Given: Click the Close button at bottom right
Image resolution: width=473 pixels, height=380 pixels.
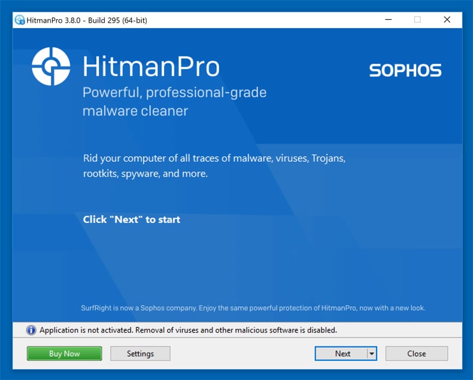Looking at the screenshot, I should 417,354.
